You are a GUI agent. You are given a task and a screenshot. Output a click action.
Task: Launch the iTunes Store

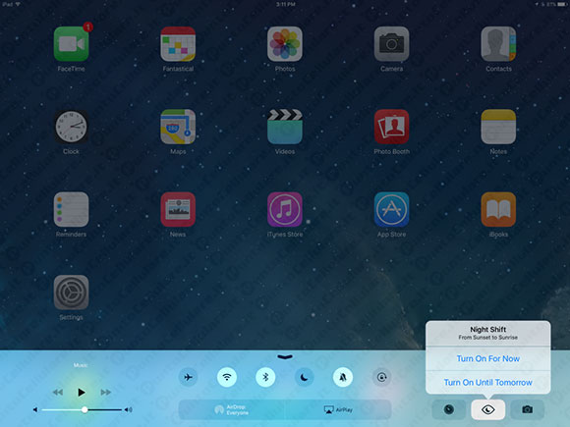click(x=285, y=209)
